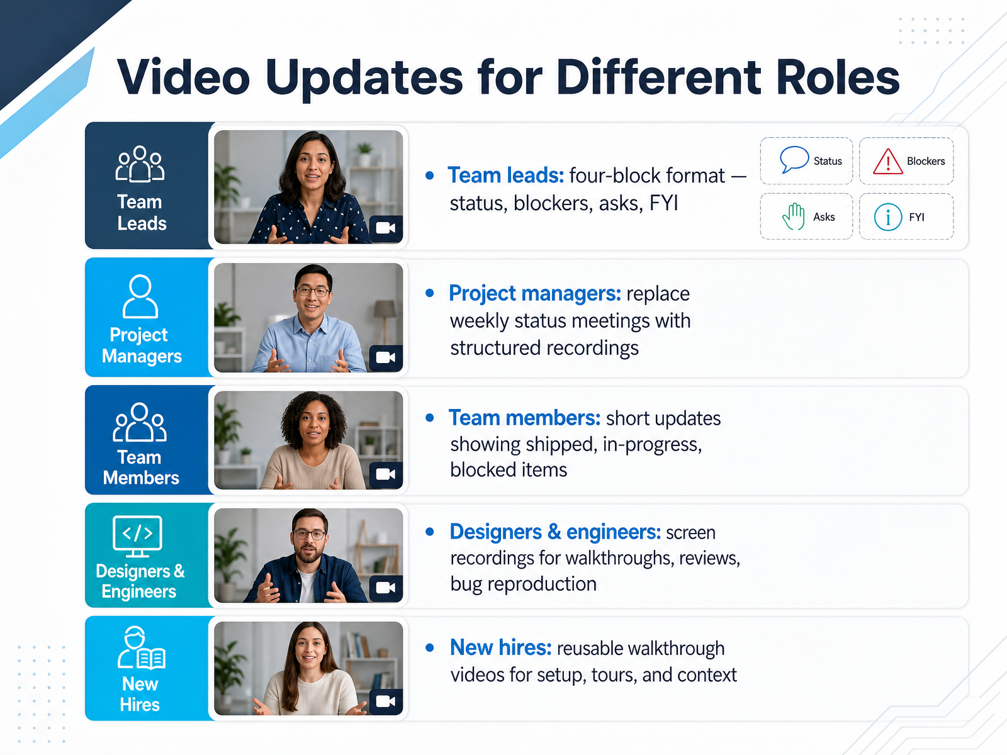Click the title "Video Updates for Different Roles"

click(509, 77)
